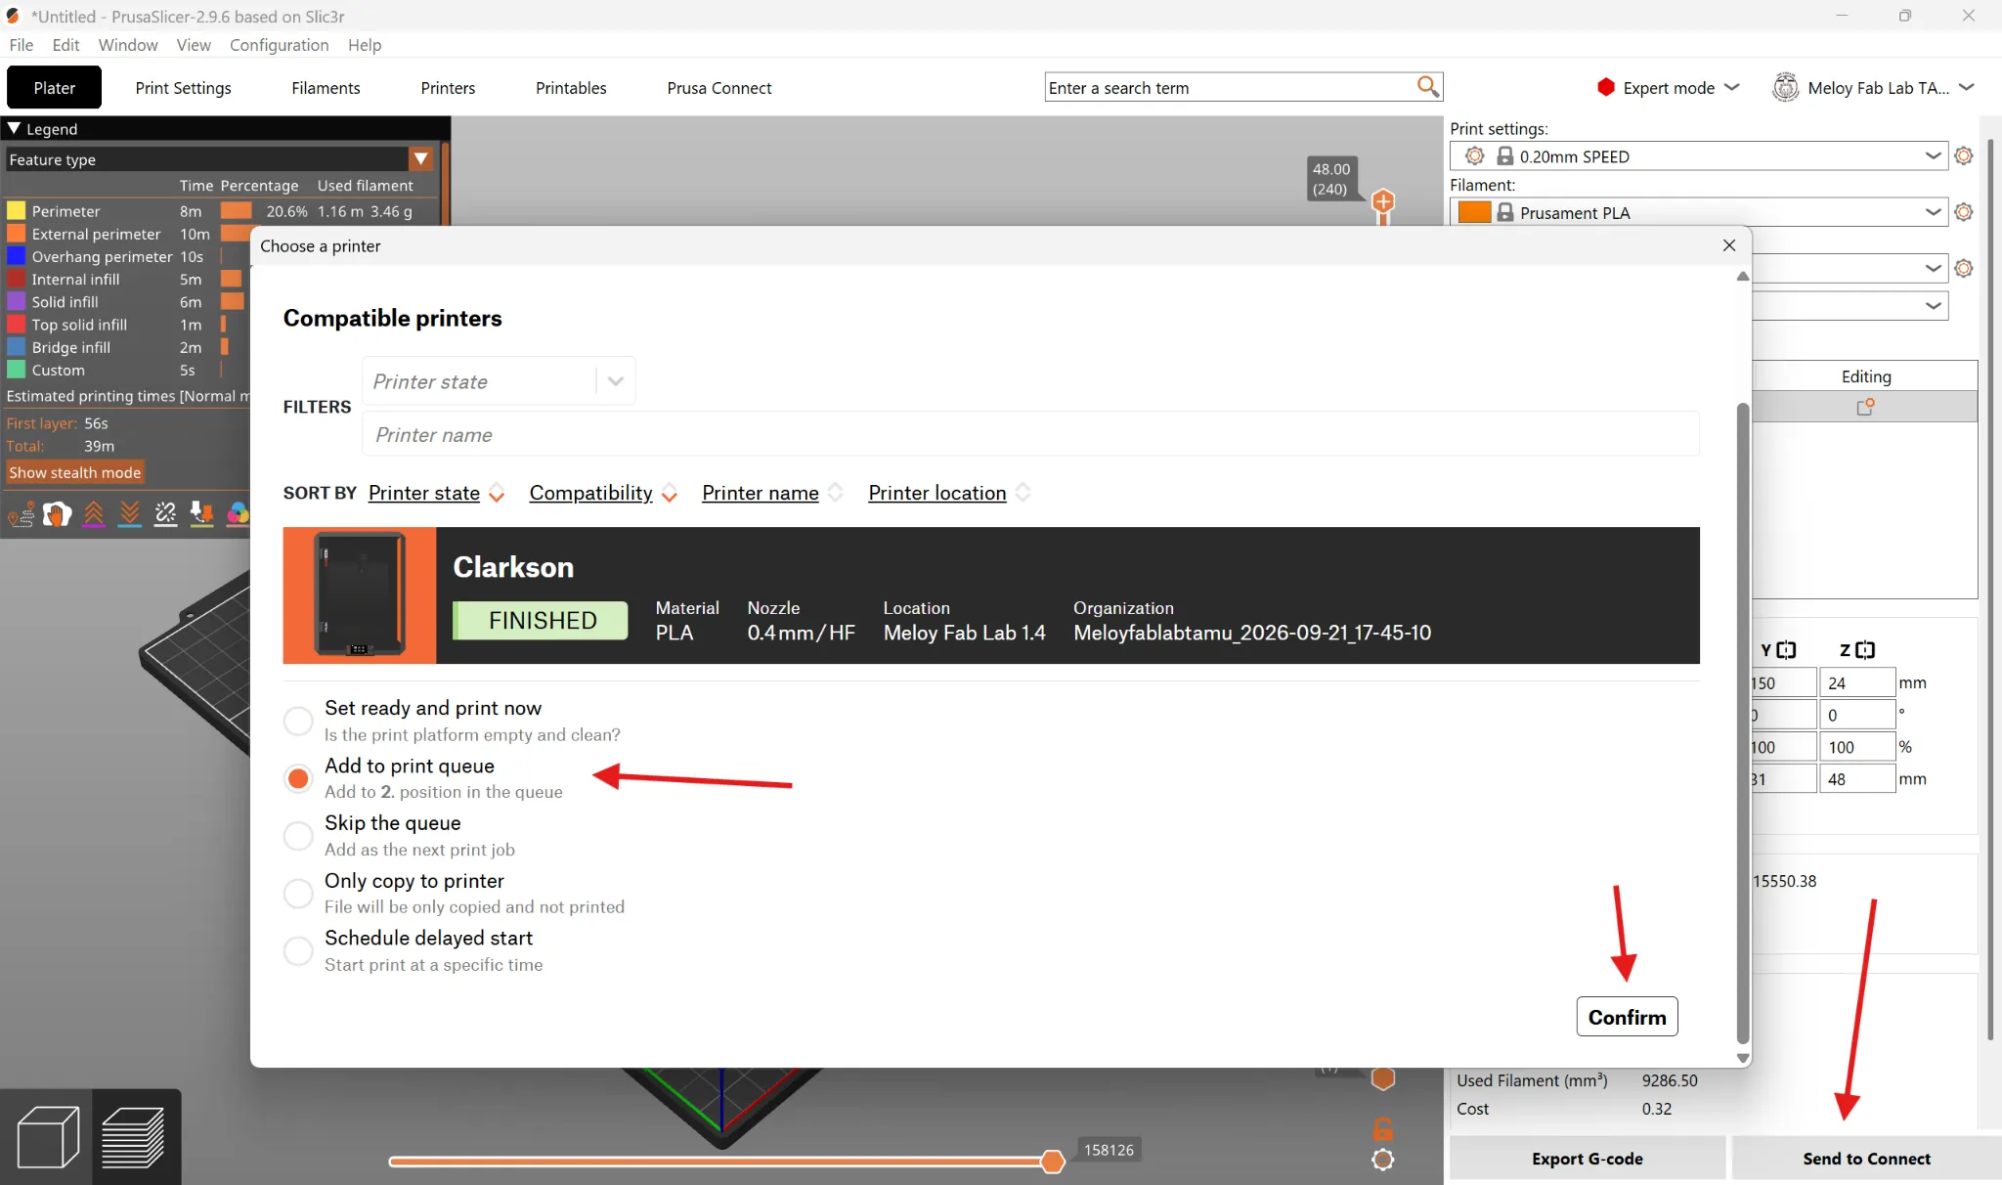Toggle wipes visibility hand icon
2002x1185 pixels.
[58, 513]
